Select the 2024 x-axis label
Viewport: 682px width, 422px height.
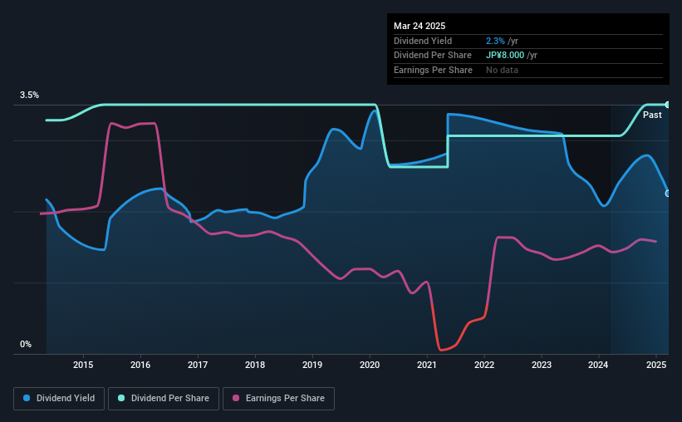pyautogui.click(x=598, y=365)
